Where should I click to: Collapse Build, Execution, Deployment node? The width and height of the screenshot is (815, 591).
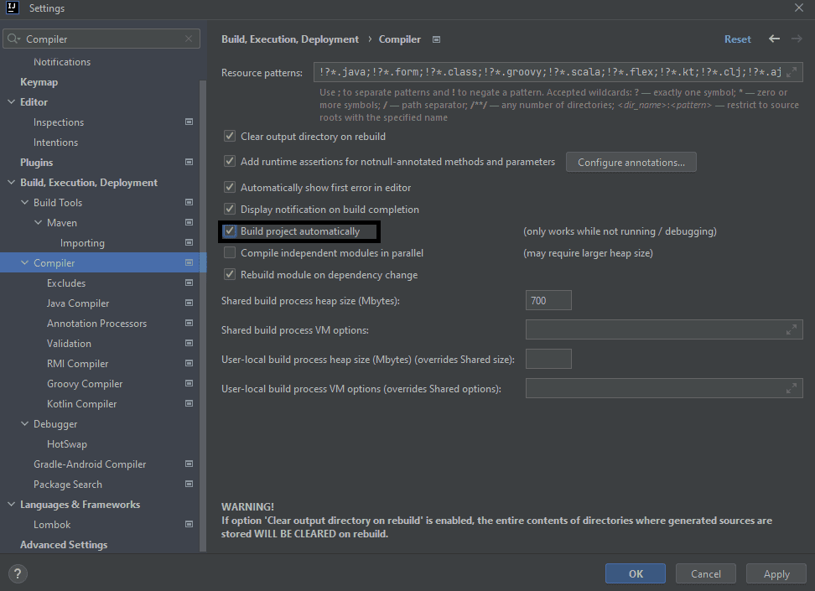tap(12, 183)
